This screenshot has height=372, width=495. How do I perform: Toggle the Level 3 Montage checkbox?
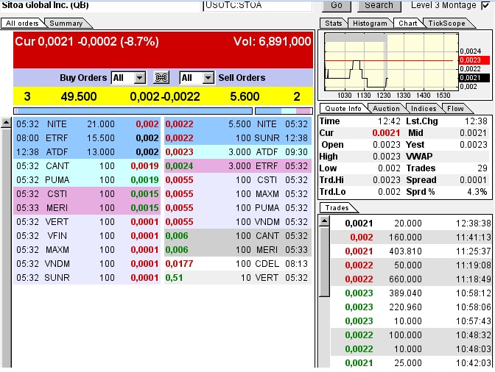485,5
